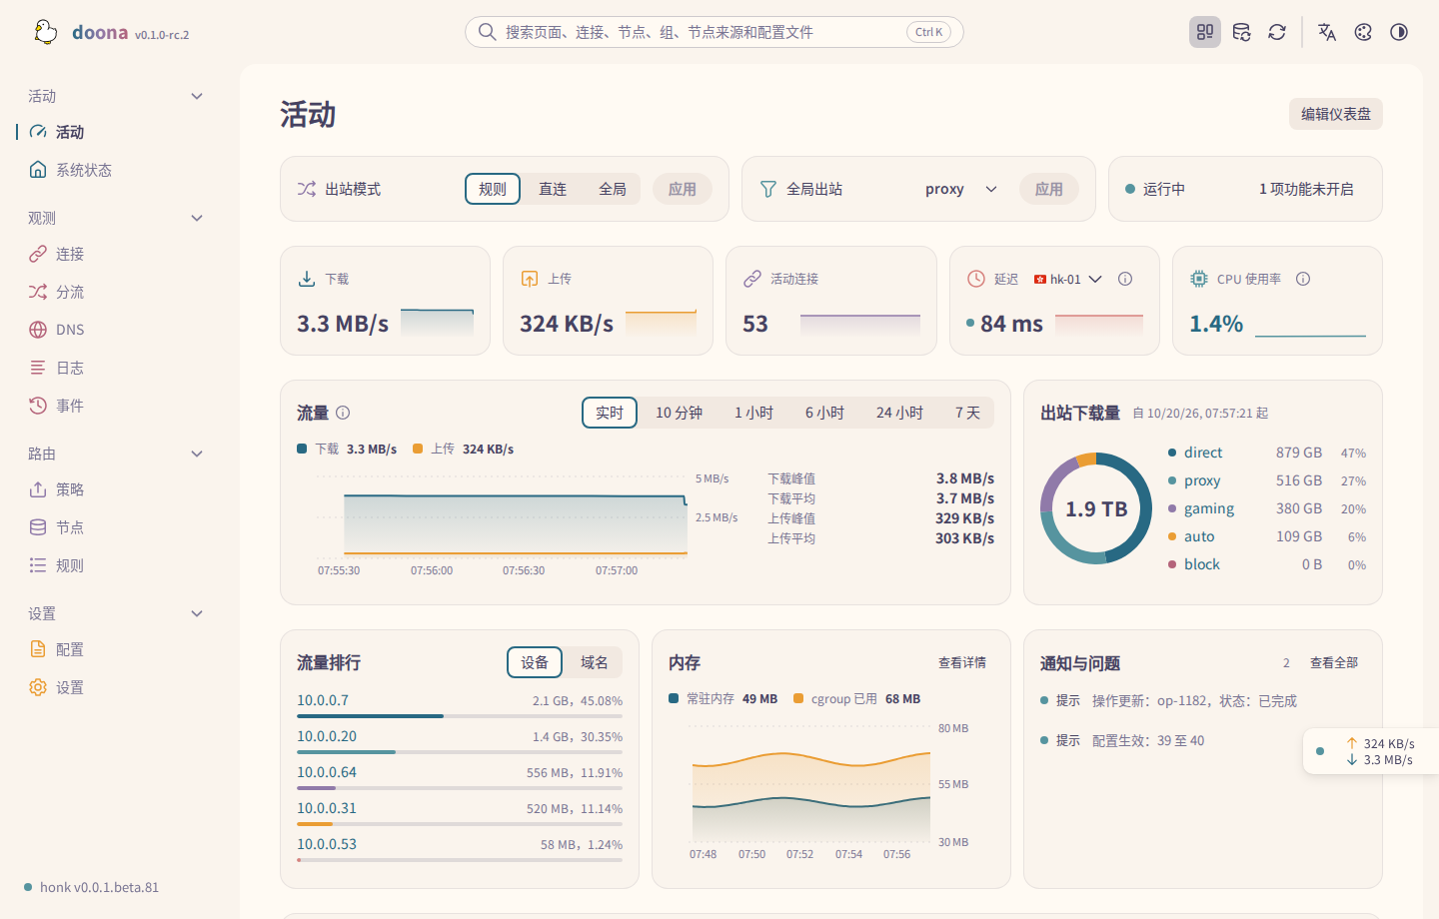Screen dimensions: 1439x919
Task: Switch traffic chart to 7 天
Action: pyautogui.click(x=968, y=413)
